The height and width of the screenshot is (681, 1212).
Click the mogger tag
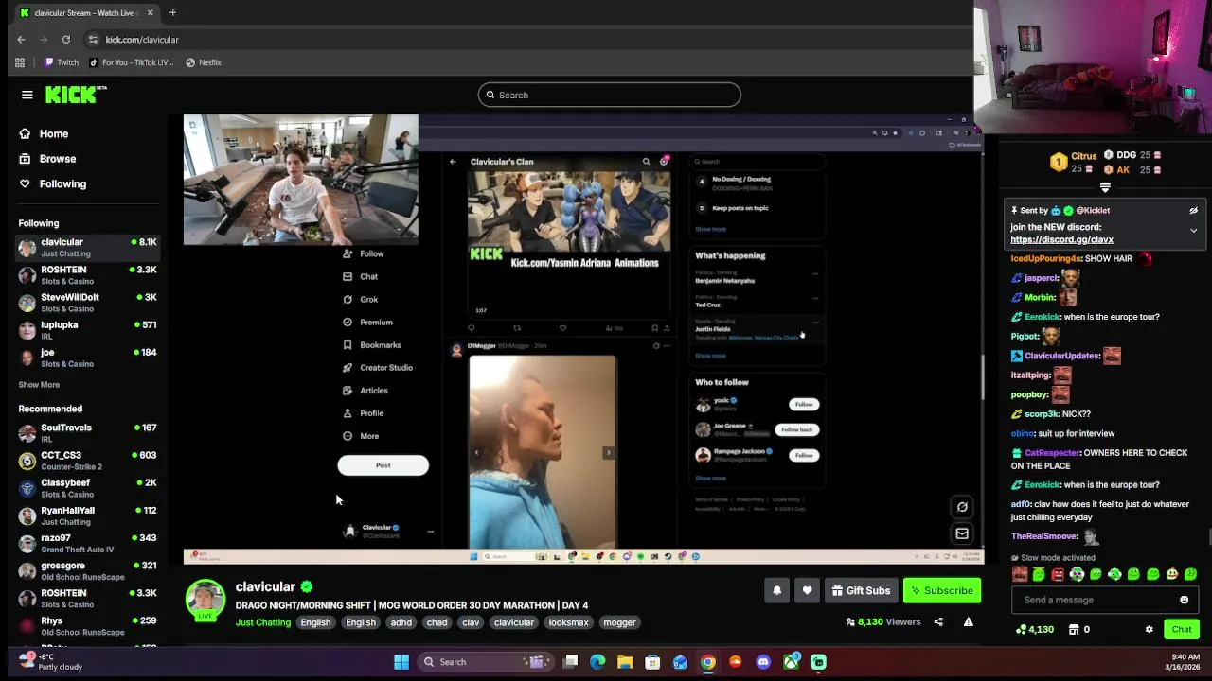(x=619, y=622)
